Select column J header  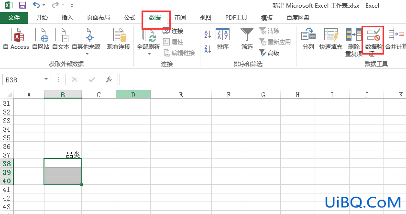[x=366, y=95]
